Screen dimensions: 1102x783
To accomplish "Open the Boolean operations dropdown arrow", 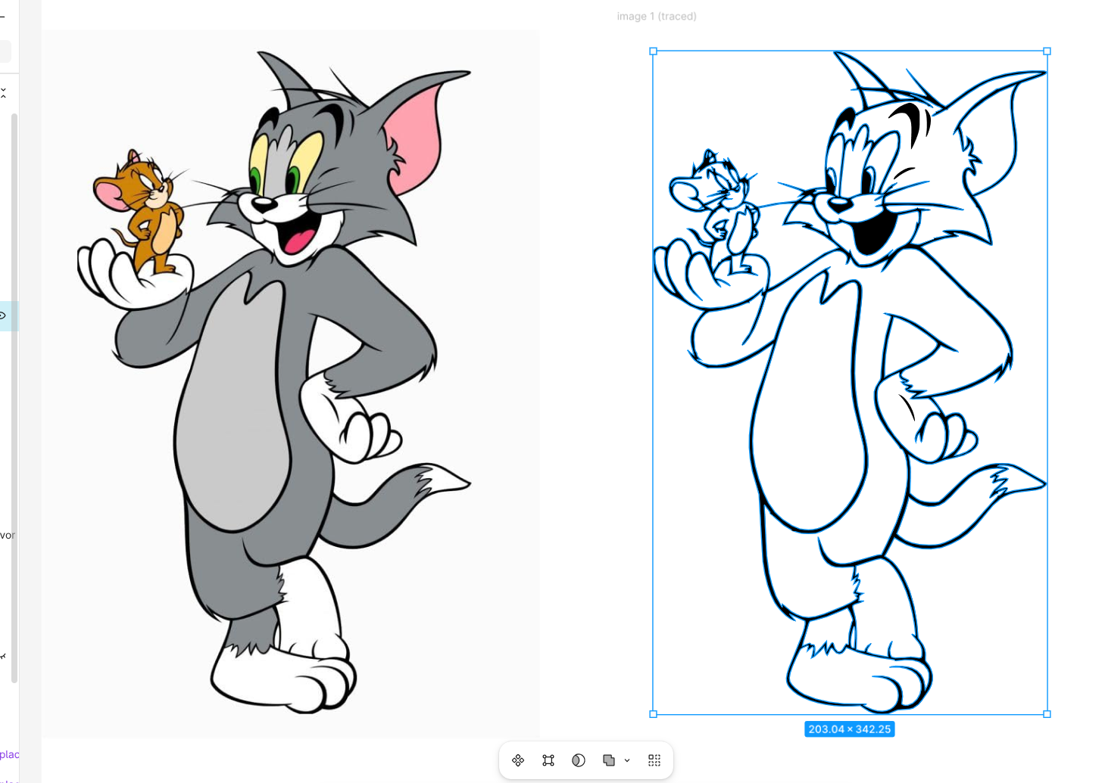I will 627,760.
